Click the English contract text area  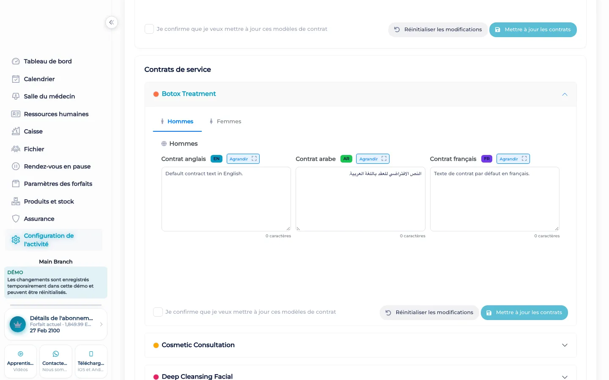click(226, 199)
